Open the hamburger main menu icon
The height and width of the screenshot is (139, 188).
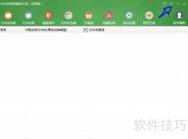point(171,4)
